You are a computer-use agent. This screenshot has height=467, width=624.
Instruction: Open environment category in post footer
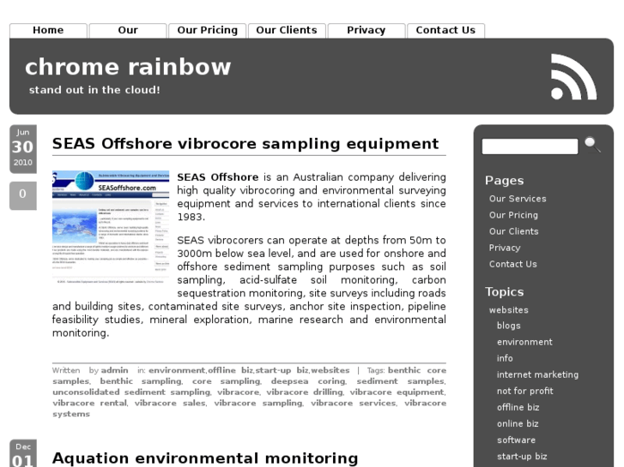177,370
